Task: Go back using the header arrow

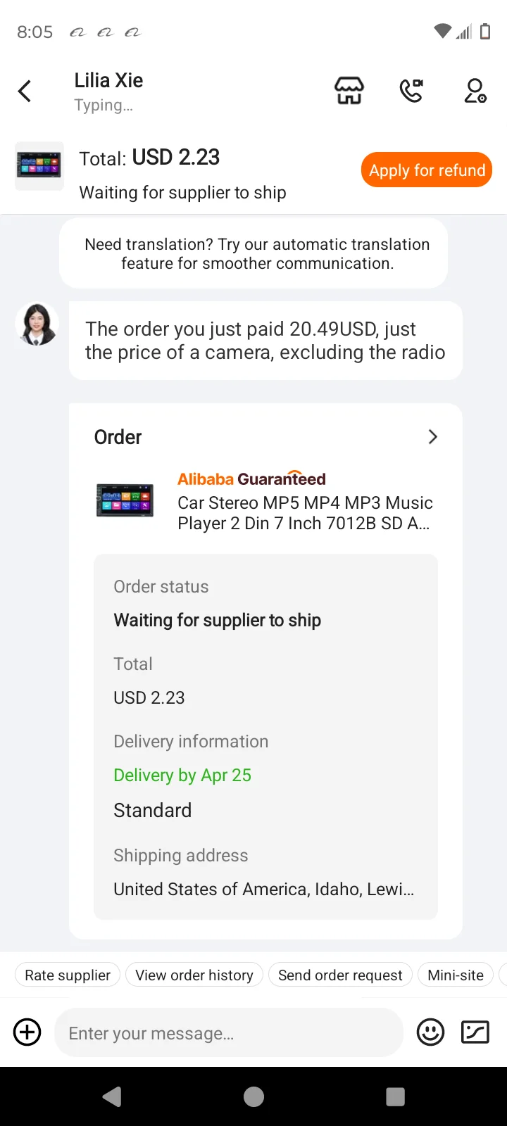Action: pyautogui.click(x=25, y=91)
